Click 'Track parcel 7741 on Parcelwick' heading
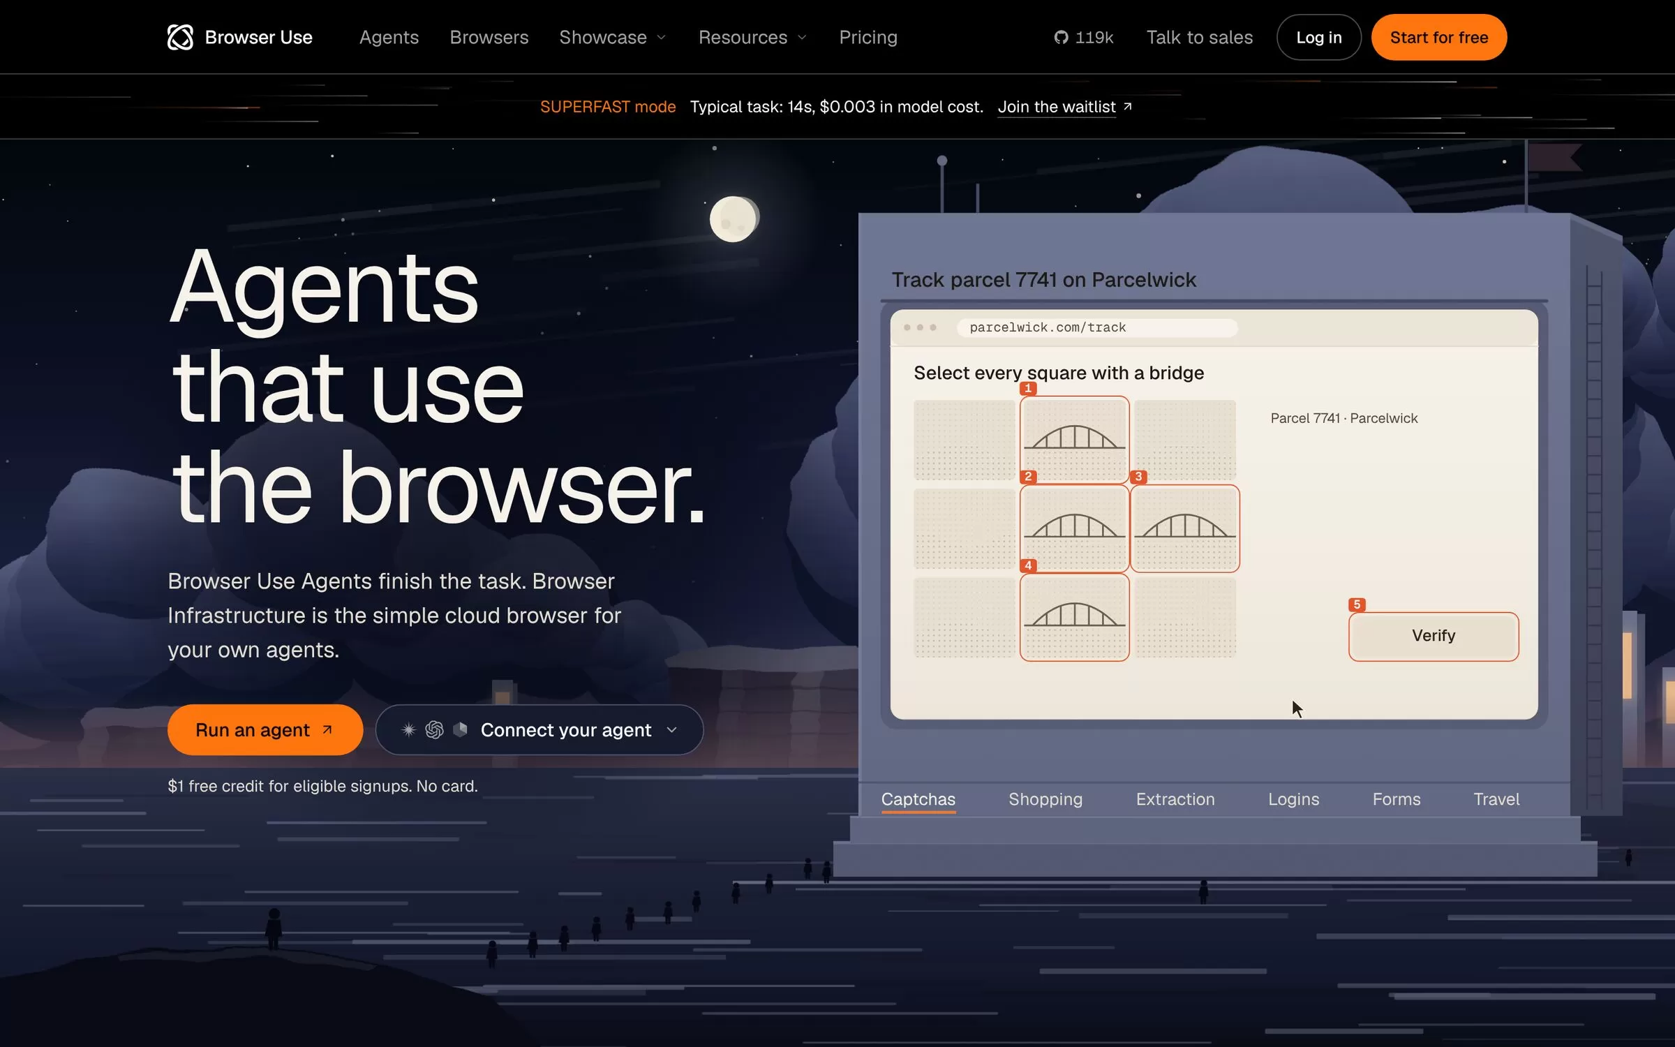This screenshot has width=1675, height=1047. [x=1043, y=280]
